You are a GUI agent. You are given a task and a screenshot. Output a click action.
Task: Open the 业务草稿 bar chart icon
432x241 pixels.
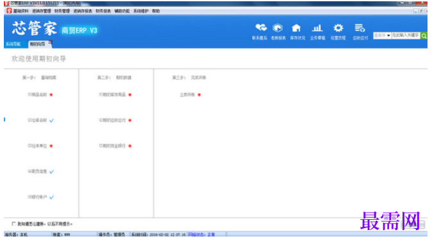317,28
